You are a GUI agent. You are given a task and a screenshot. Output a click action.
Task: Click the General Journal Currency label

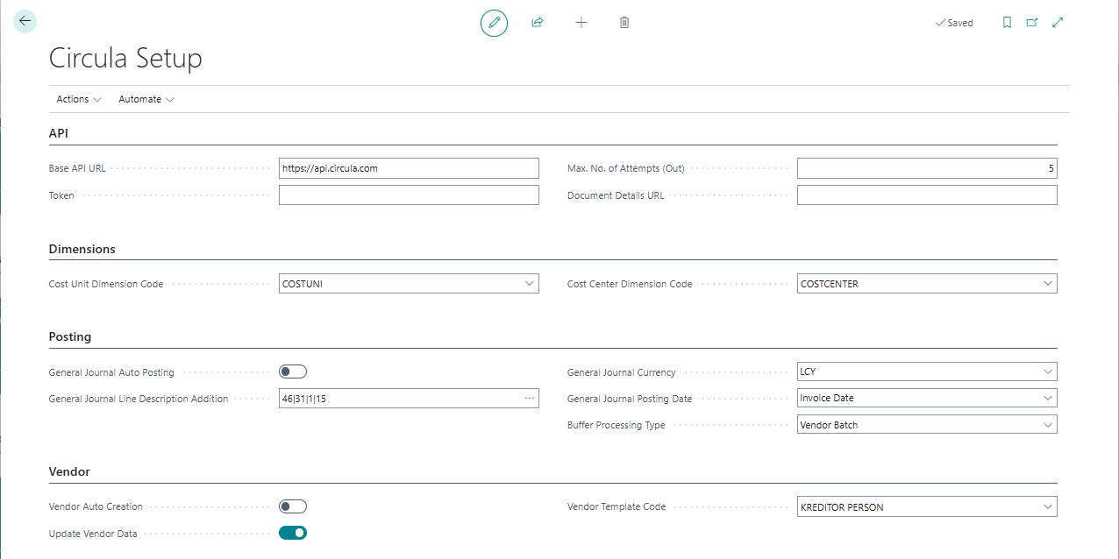622,372
